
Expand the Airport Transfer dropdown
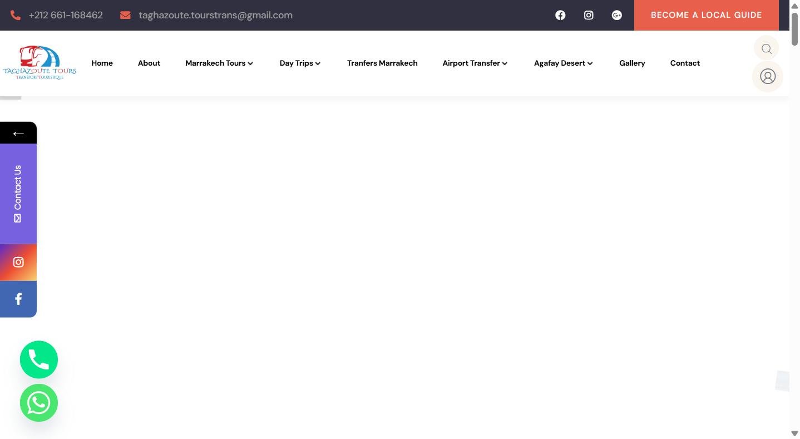tap(475, 63)
